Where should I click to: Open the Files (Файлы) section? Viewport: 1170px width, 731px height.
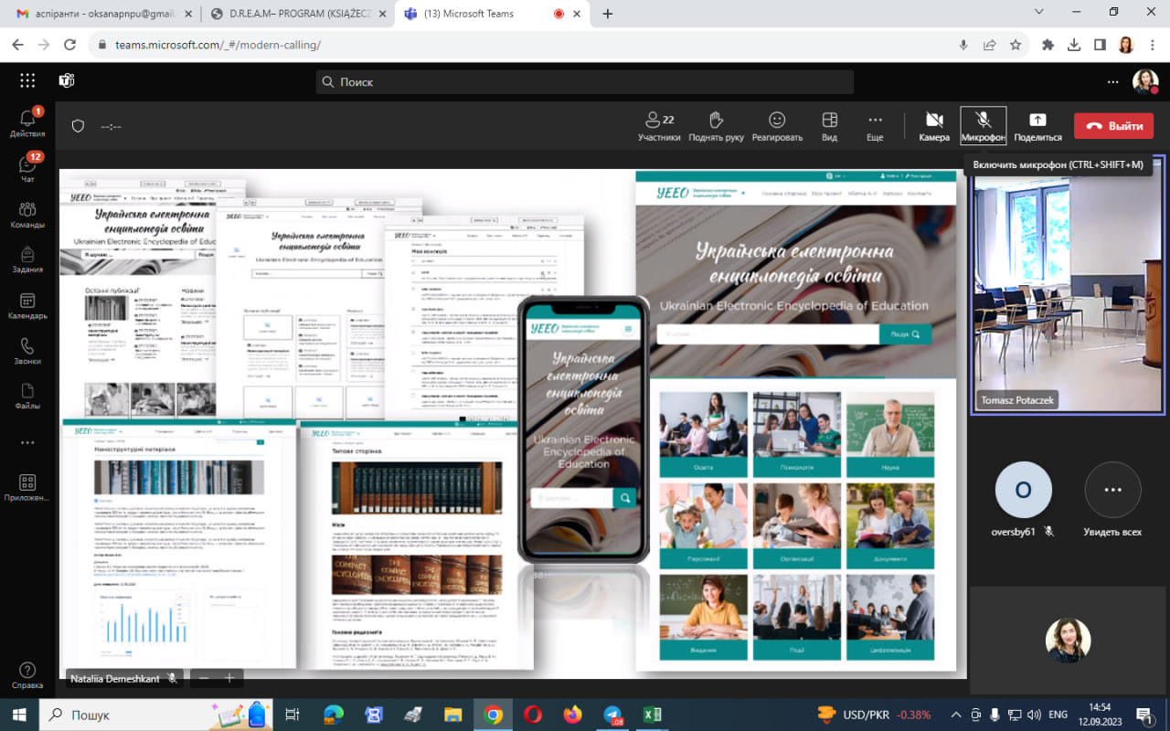click(27, 396)
